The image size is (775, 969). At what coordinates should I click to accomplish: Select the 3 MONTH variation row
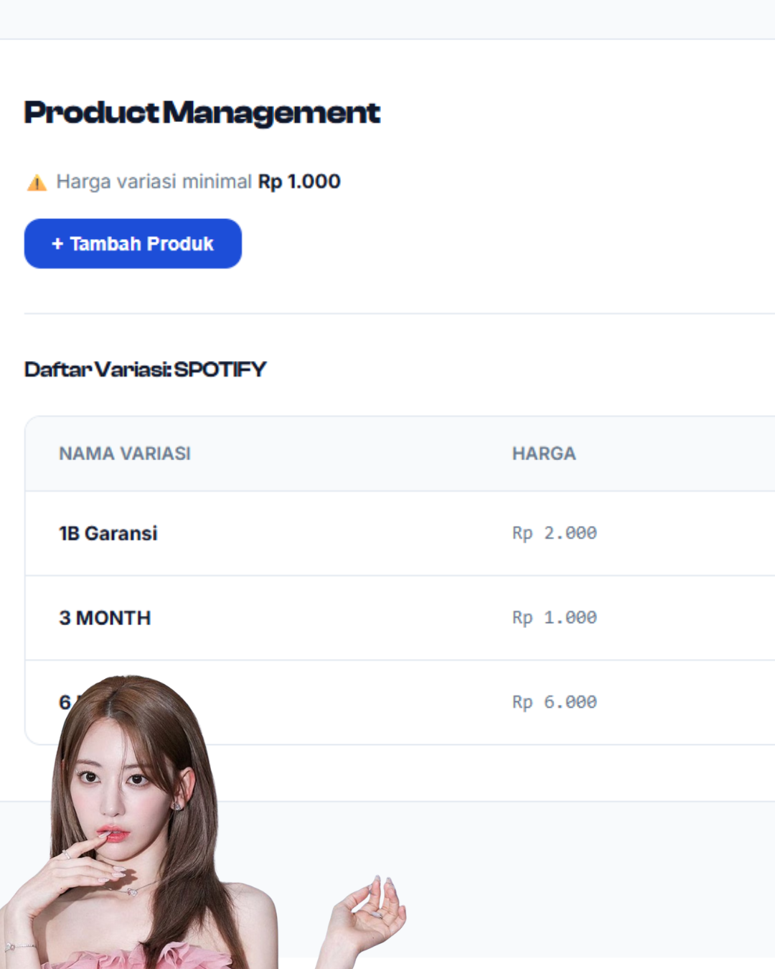[x=400, y=618]
